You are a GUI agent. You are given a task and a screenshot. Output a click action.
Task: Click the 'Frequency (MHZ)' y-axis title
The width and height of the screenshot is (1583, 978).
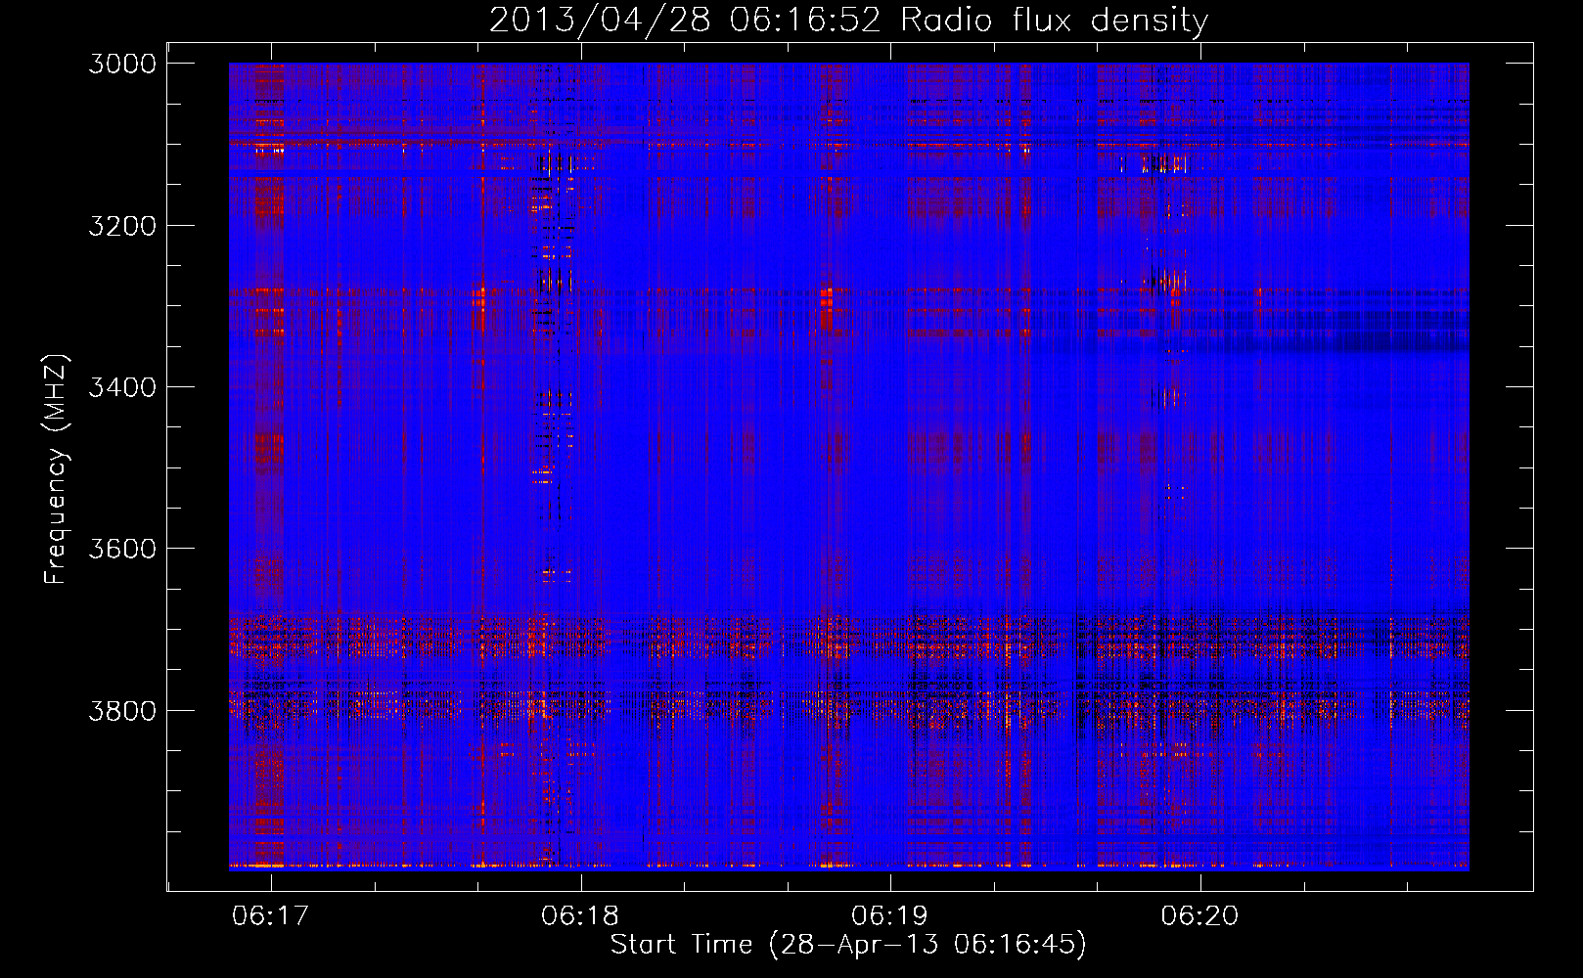pos(57,468)
